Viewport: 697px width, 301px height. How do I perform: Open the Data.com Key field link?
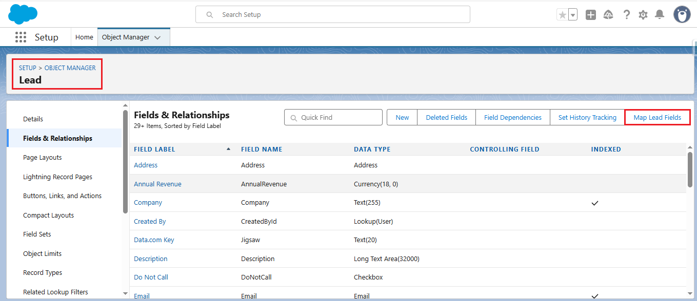pyautogui.click(x=154, y=240)
